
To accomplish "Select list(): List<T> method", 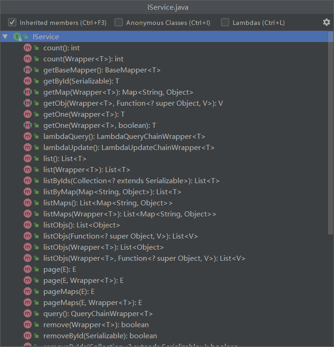I will coord(64,158).
